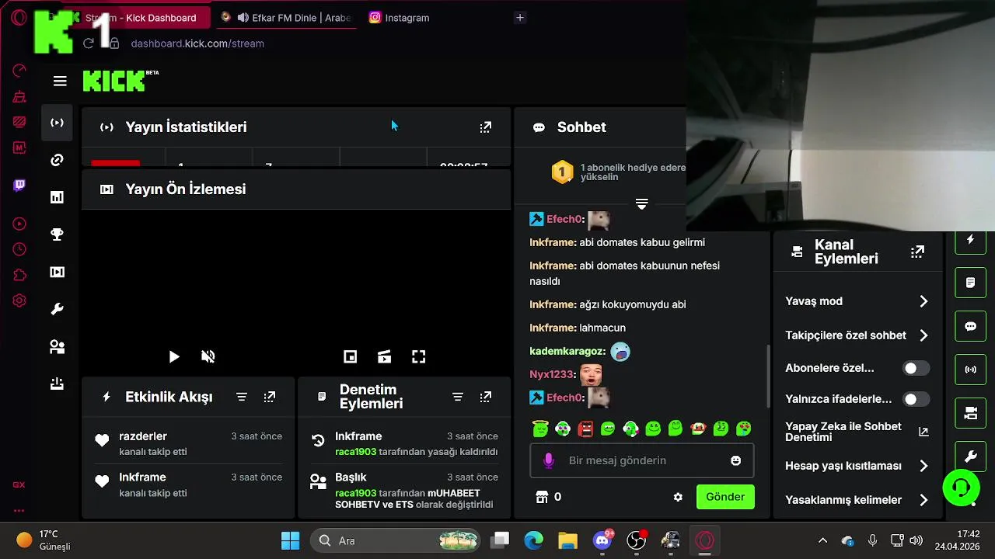The image size is (995, 559).
Task: Toggle Abonelere özel chat switch
Action: coord(916,368)
